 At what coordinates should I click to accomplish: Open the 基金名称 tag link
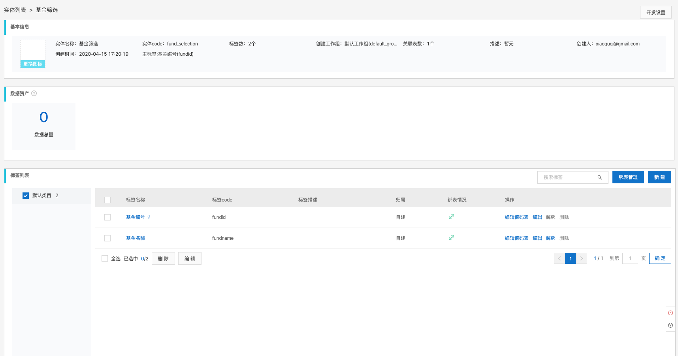point(136,238)
